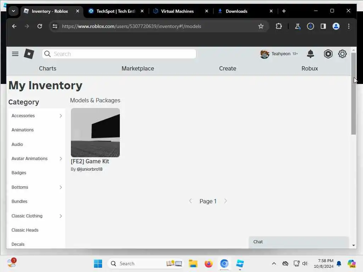
Task: Expand the Accessories category chevron
Action: (61, 116)
